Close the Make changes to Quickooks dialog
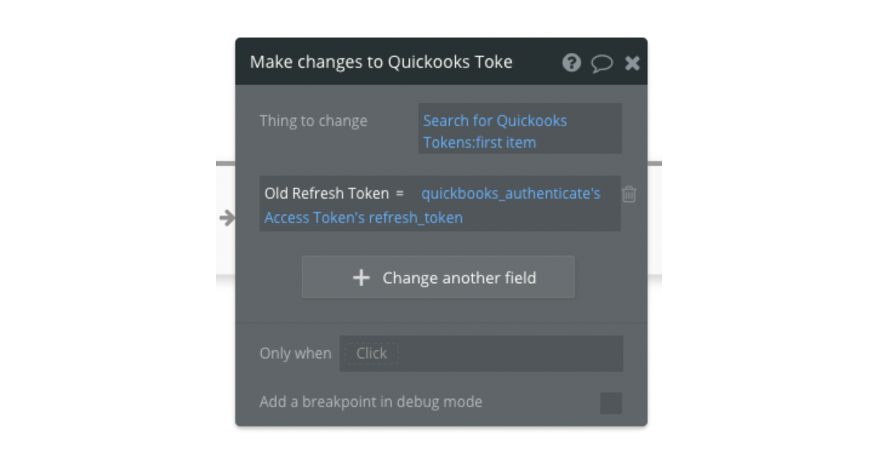 click(x=632, y=63)
